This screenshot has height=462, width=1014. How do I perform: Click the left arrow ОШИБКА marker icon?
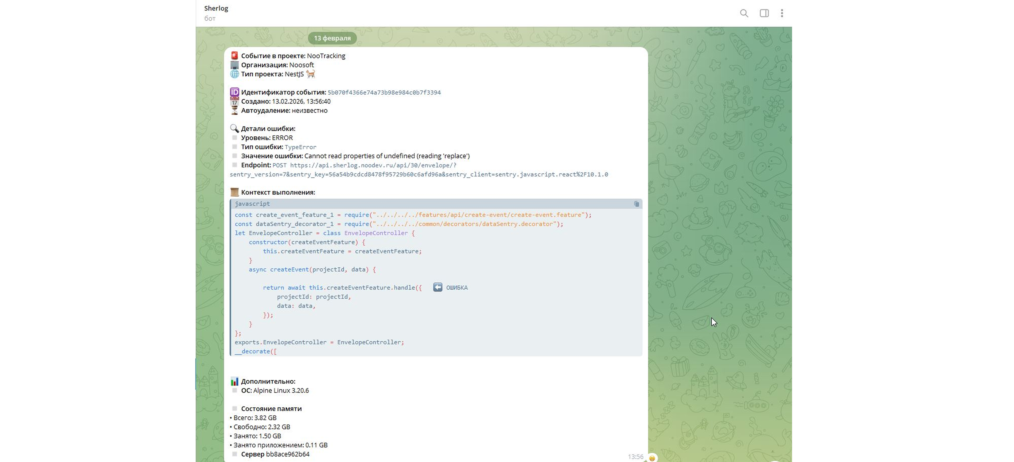click(437, 287)
